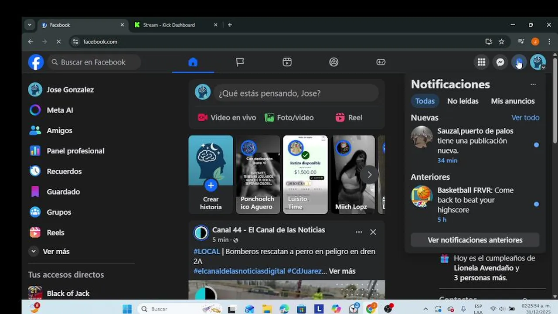558x314 pixels.
Task: Choose Reel post option
Action: tap(349, 117)
